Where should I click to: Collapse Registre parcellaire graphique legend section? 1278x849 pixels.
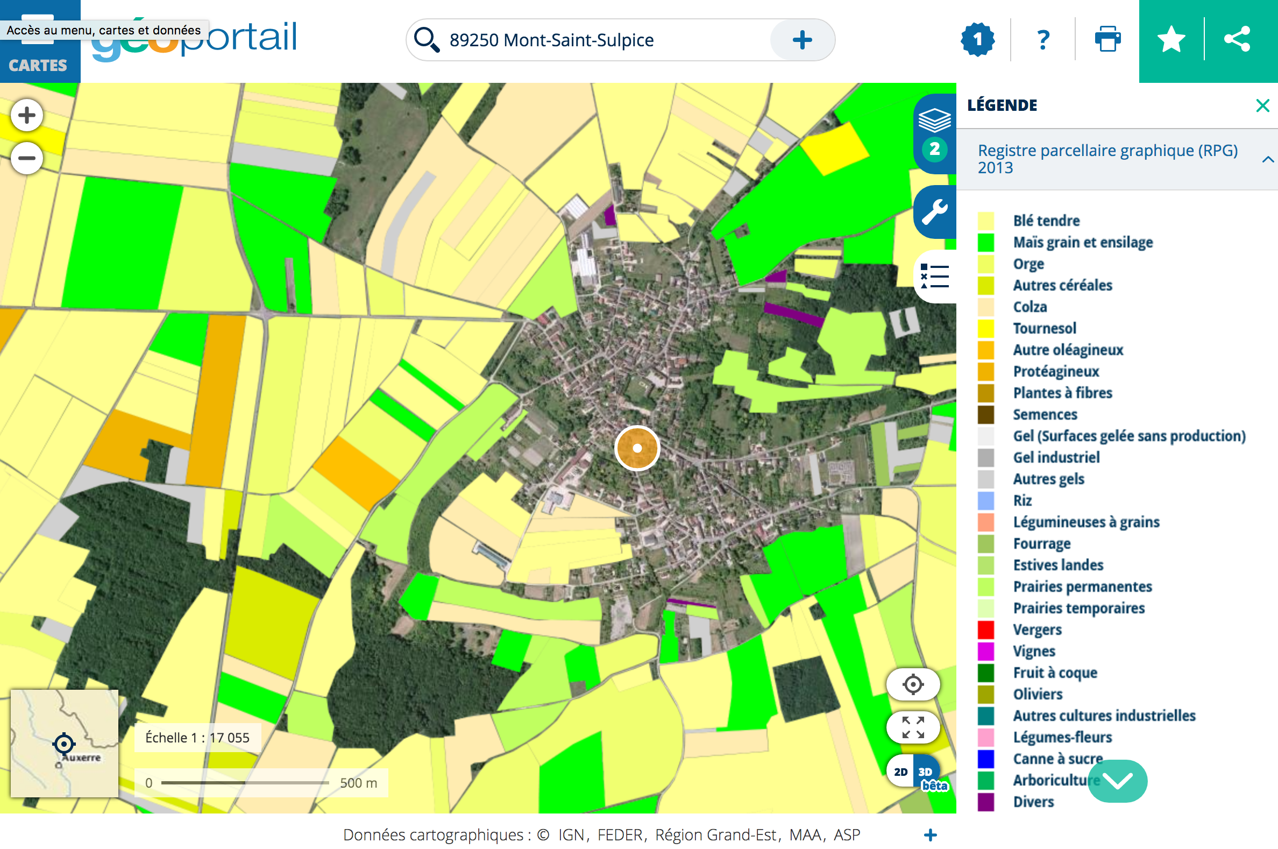[1267, 159]
